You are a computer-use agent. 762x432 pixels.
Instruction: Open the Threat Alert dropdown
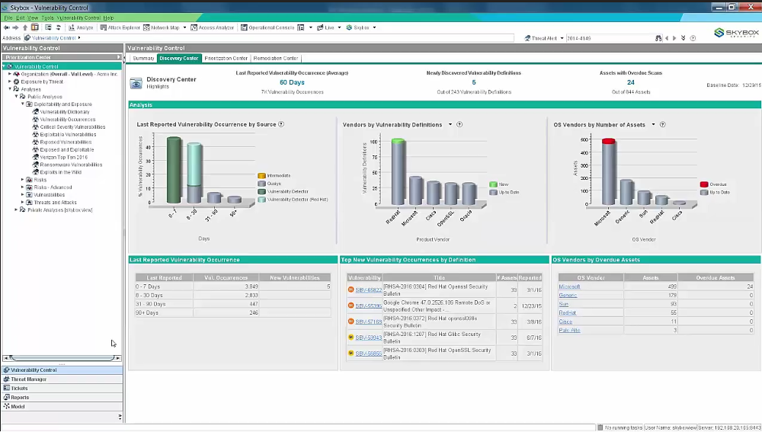click(x=562, y=38)
